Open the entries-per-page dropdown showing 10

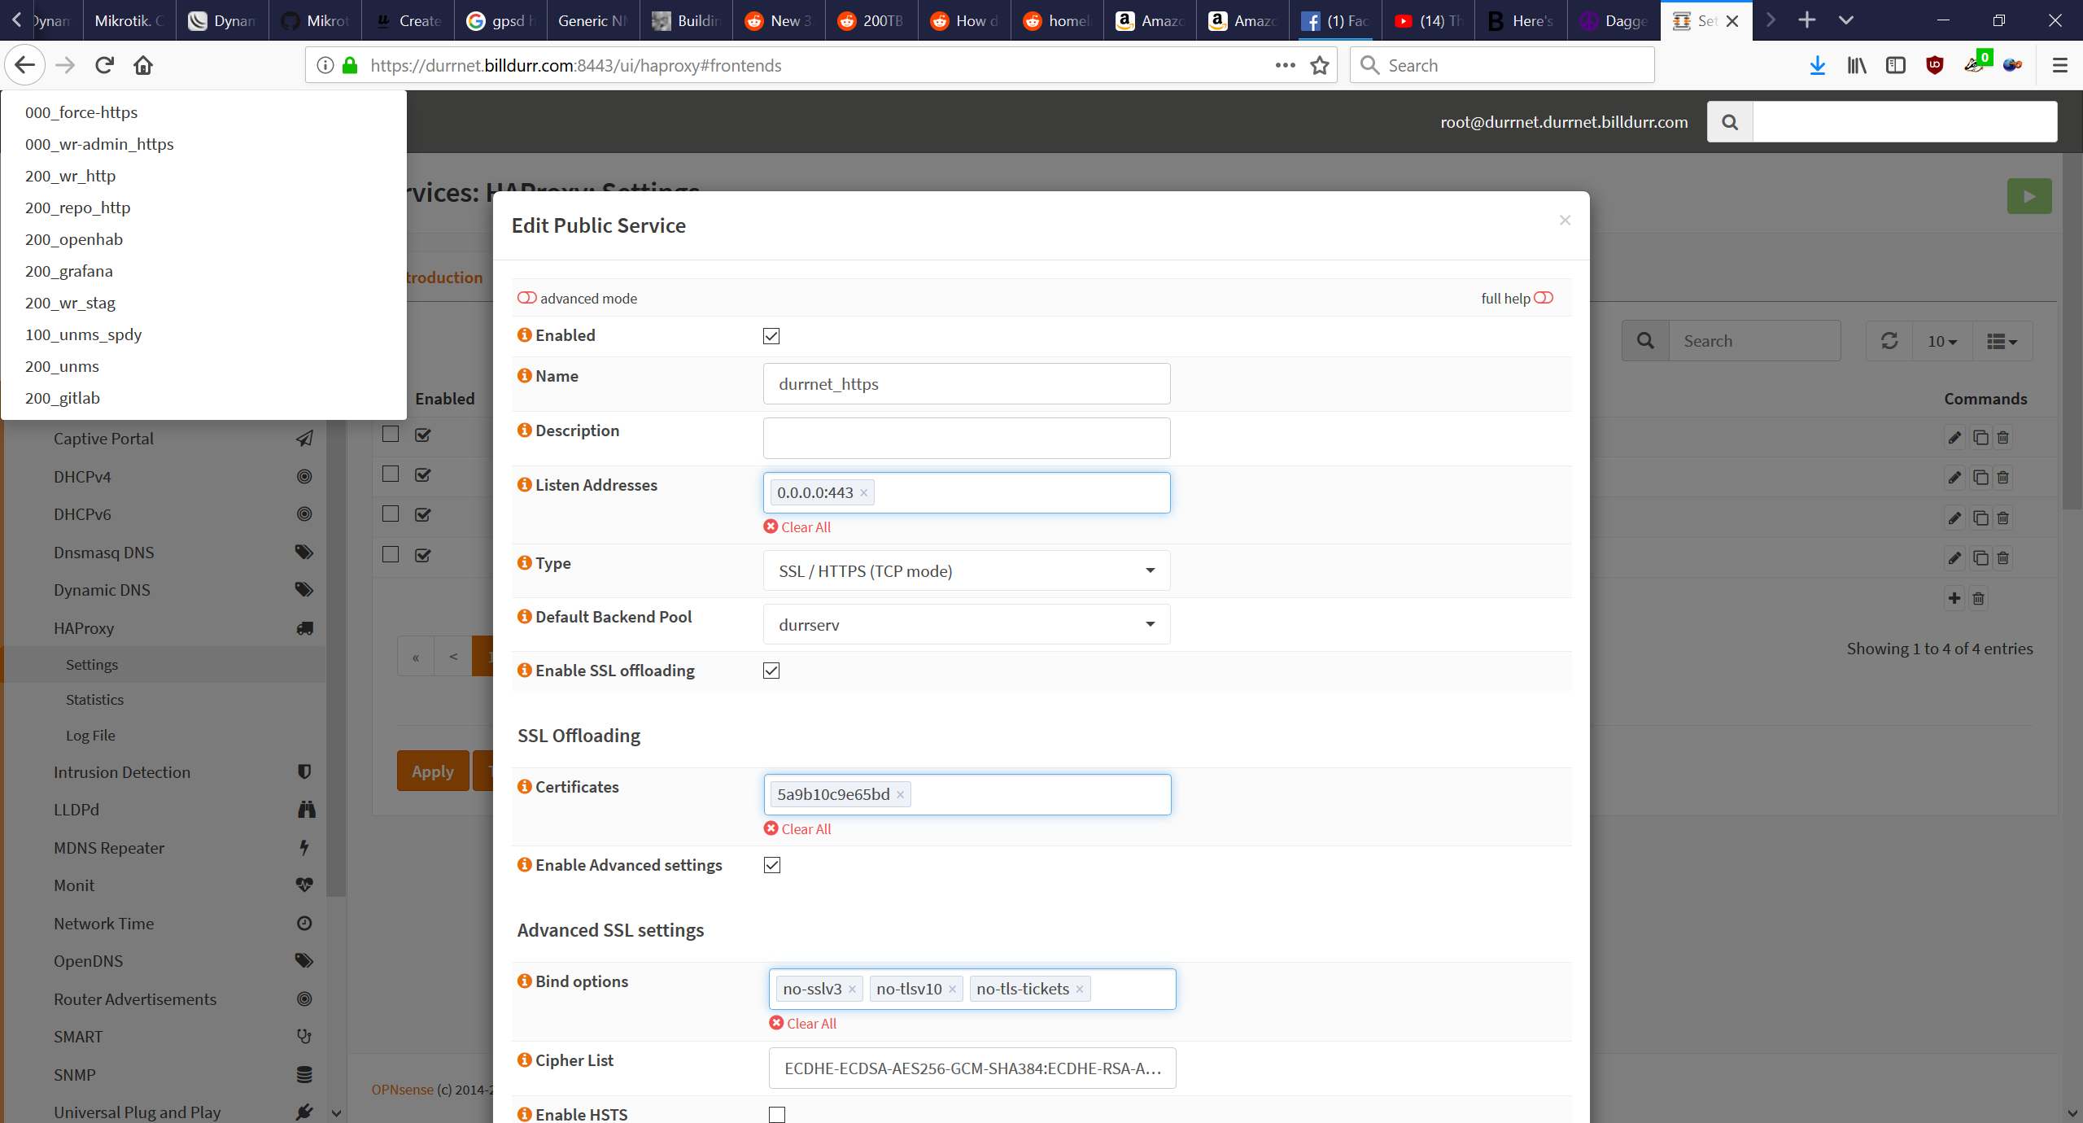point(1941,340)
